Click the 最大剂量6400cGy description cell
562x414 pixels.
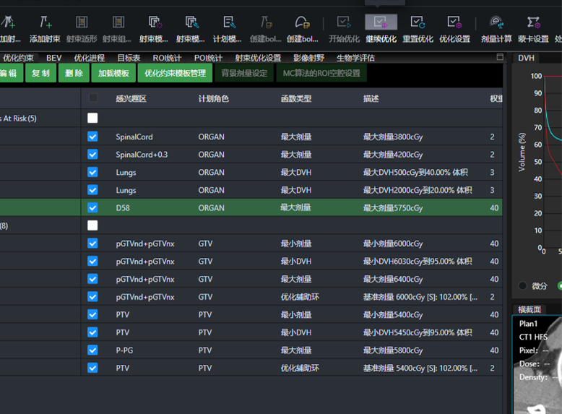[x=393, y=279]
